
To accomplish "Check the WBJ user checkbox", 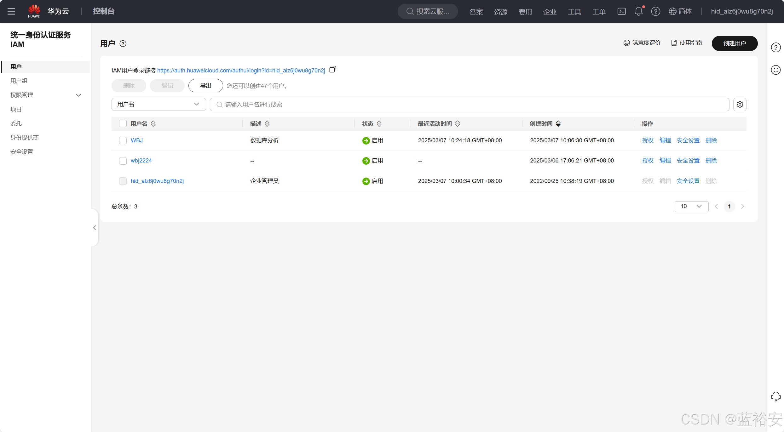I will point(123,140).
